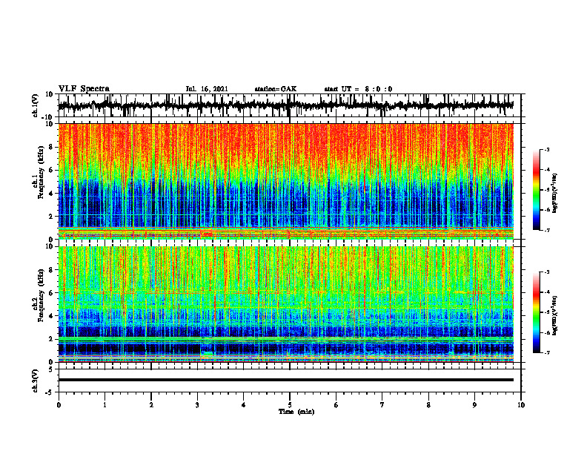Click the ch.1 color scale bar
587x454 pixels.
[x=536, y=190]
